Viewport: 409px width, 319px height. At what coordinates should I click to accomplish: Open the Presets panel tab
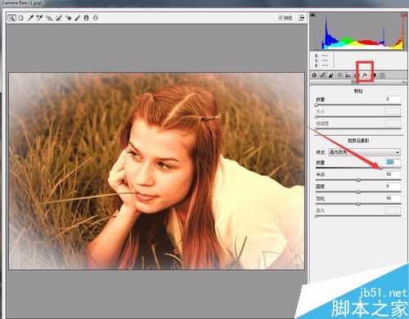click(383, 75)
